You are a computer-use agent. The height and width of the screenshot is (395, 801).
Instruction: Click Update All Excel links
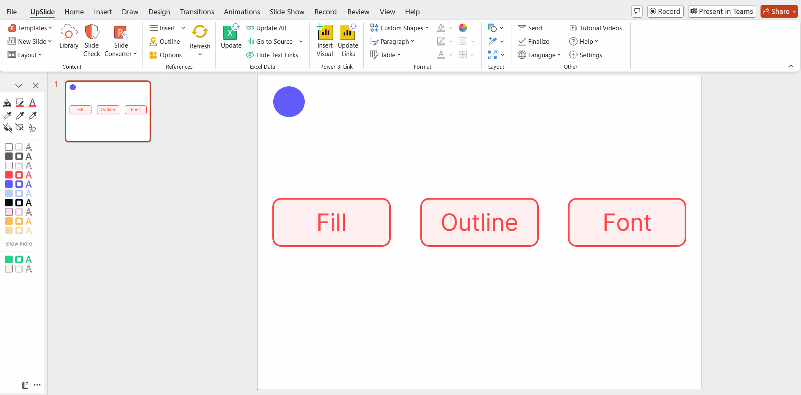266,28
